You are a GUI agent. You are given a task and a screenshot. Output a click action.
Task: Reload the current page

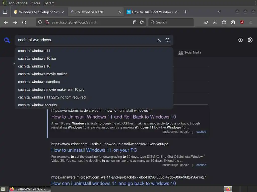(x=24, y=22)
